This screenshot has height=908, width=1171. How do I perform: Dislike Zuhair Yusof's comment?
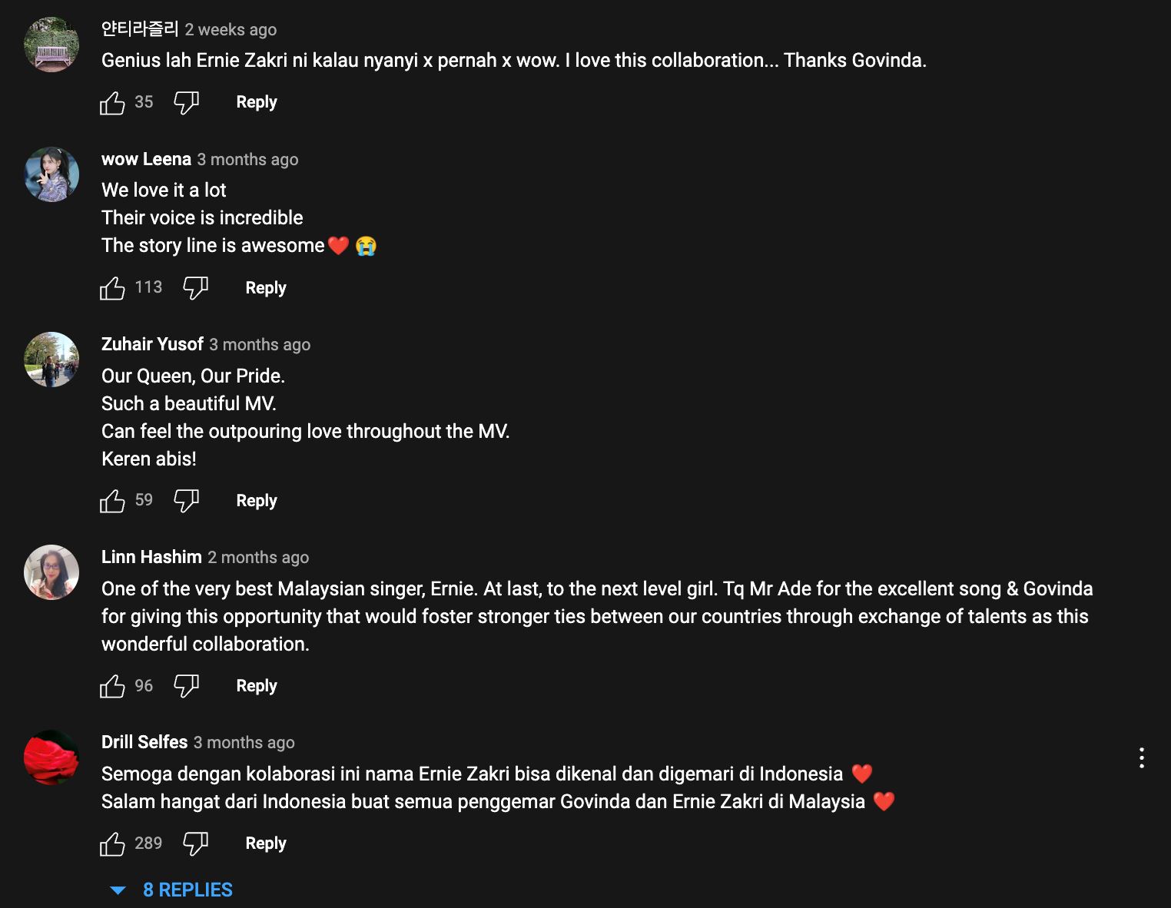pyautogui.click(x=186, y=501)
